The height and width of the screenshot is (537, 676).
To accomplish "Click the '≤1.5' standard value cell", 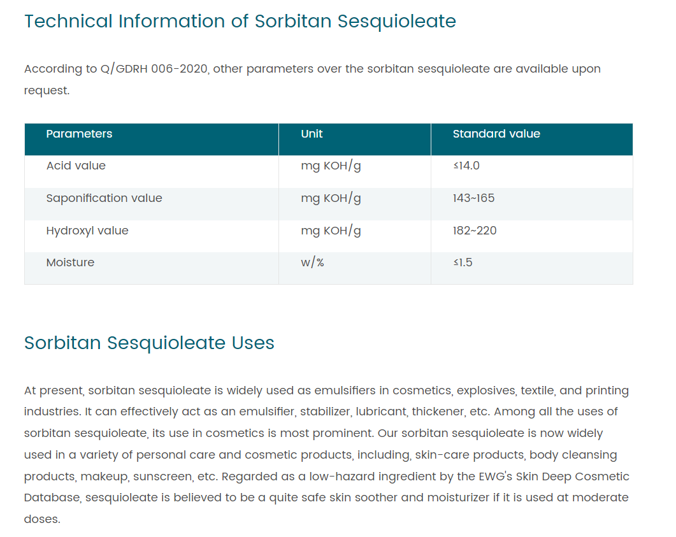I will [x=463, y=262].
